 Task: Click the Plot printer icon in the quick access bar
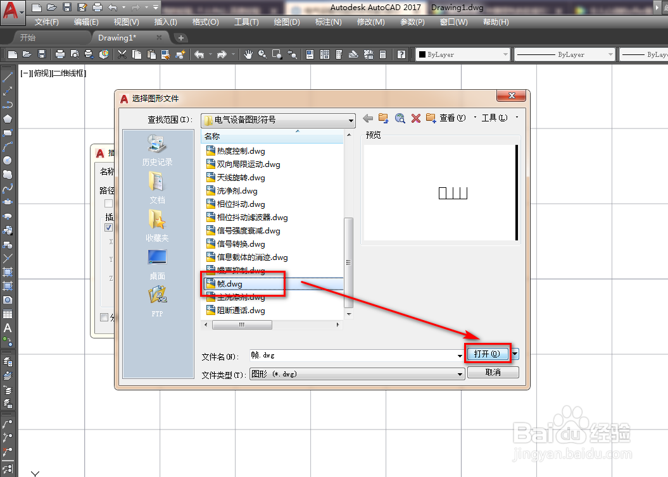tap(98, 7)
